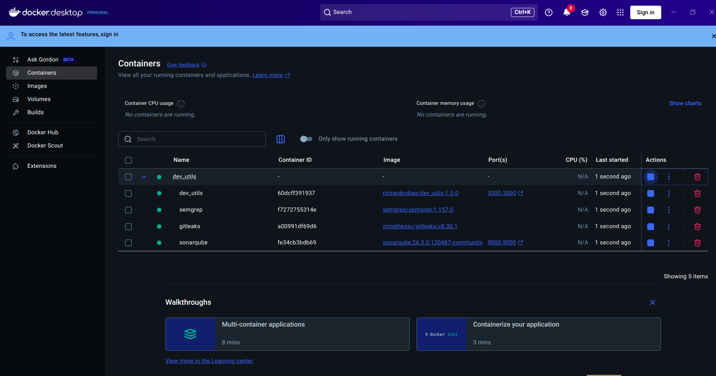
Task: Open zricethezav/gitleaks:v8.30.1 image link
Action: (420, 226)
